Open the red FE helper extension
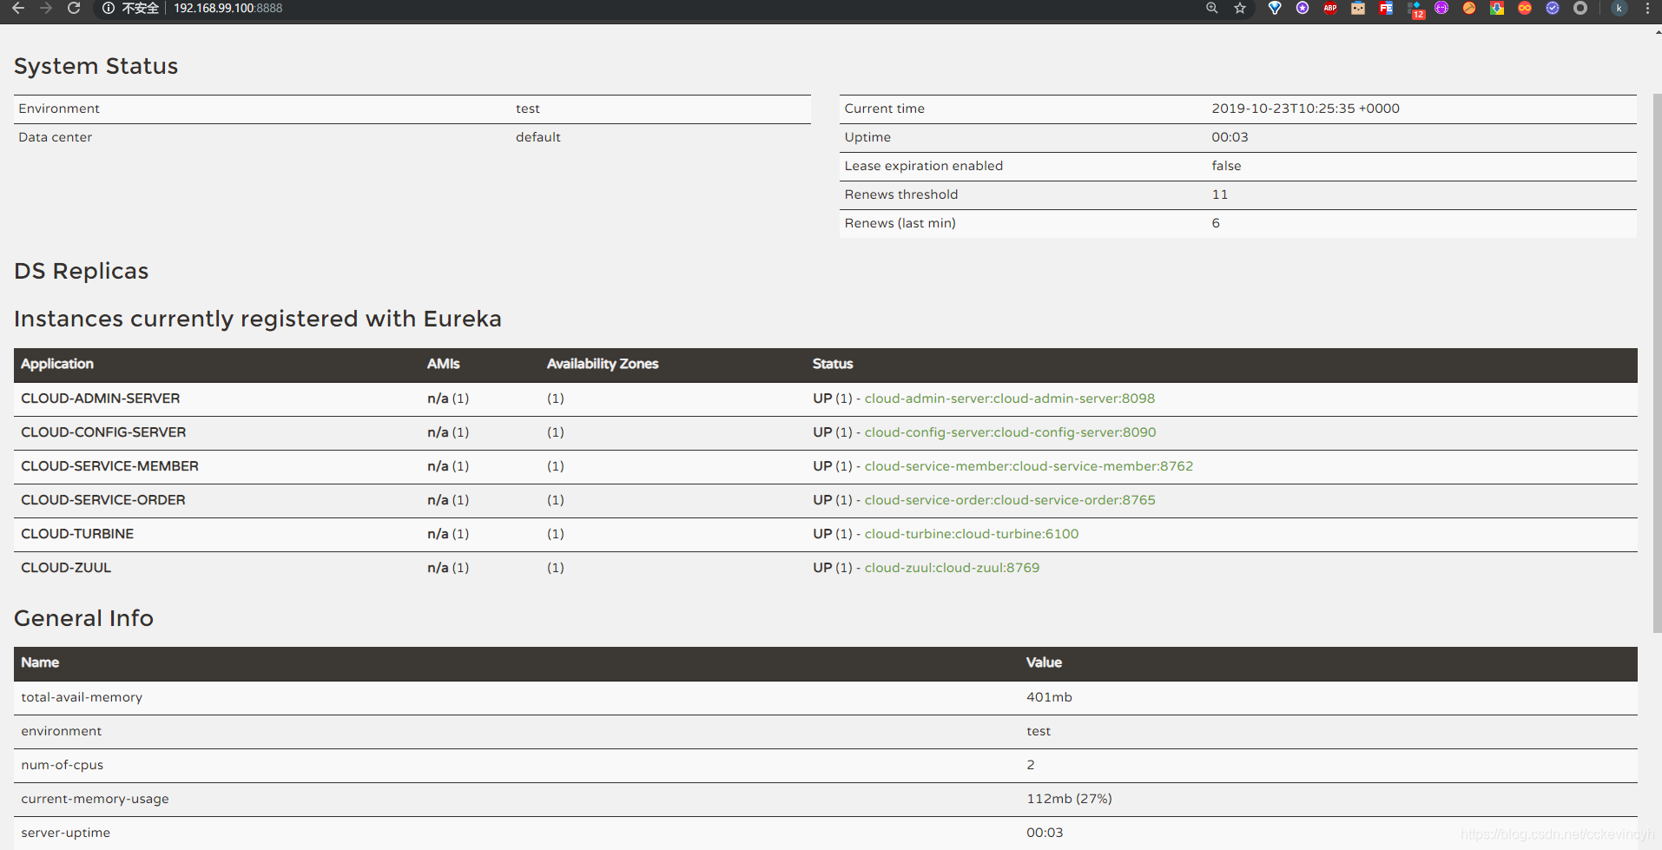 (x=1386, y=8)
